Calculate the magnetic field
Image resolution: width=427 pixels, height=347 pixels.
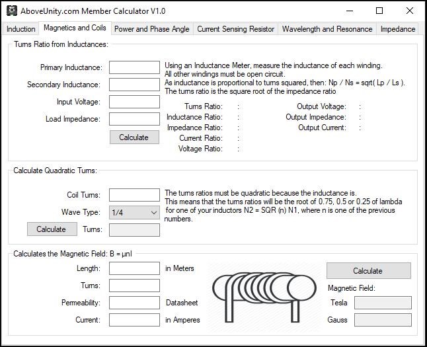368,270
